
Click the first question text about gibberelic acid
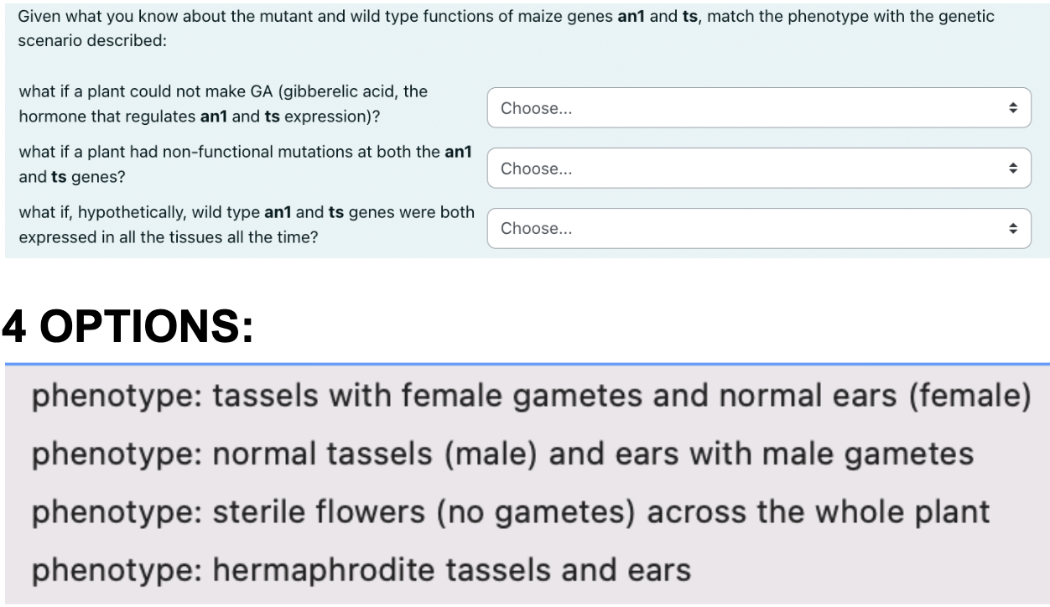click(x=222, y=103)
